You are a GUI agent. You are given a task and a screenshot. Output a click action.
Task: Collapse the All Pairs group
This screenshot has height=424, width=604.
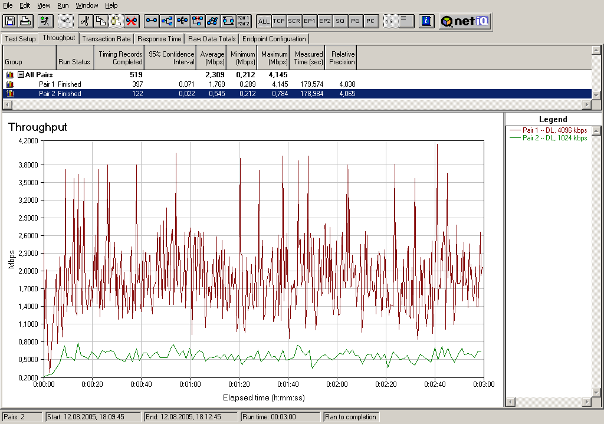coord(21,75)
